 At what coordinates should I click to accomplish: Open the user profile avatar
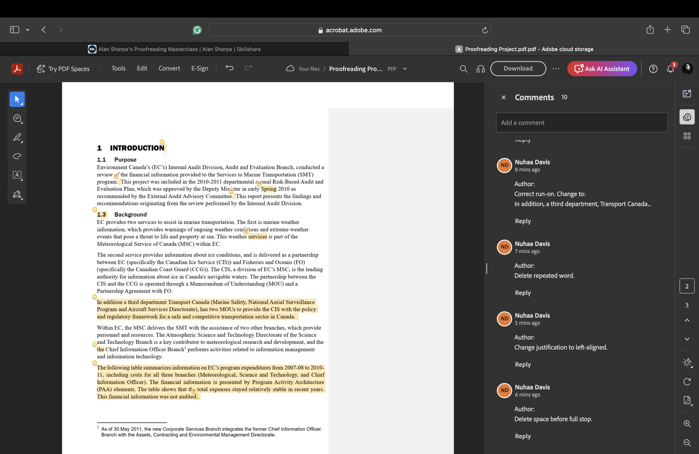click(688, 68)
